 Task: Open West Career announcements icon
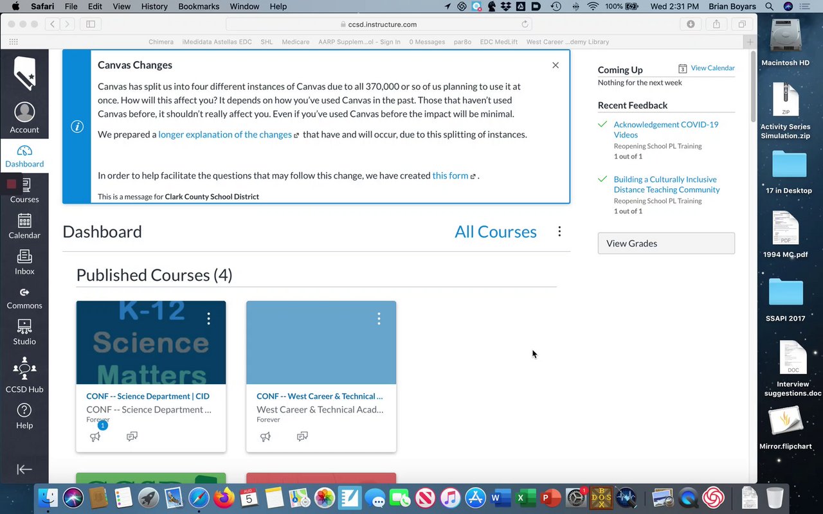pyautogui.click(x=265, y=436)
